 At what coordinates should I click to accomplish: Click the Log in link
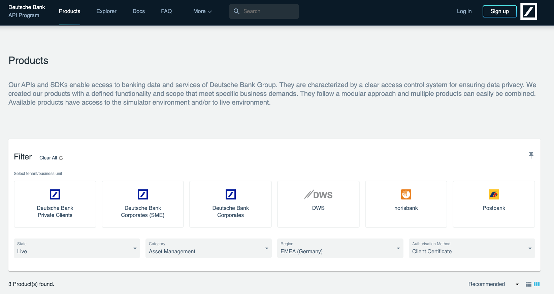click(464, 11)
